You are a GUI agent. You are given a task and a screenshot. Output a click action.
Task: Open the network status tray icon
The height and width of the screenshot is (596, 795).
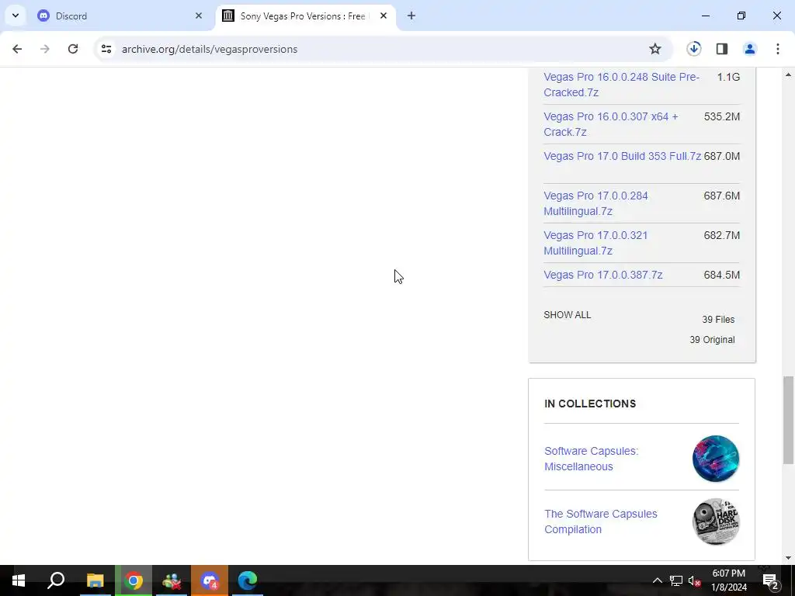(676, 580)
